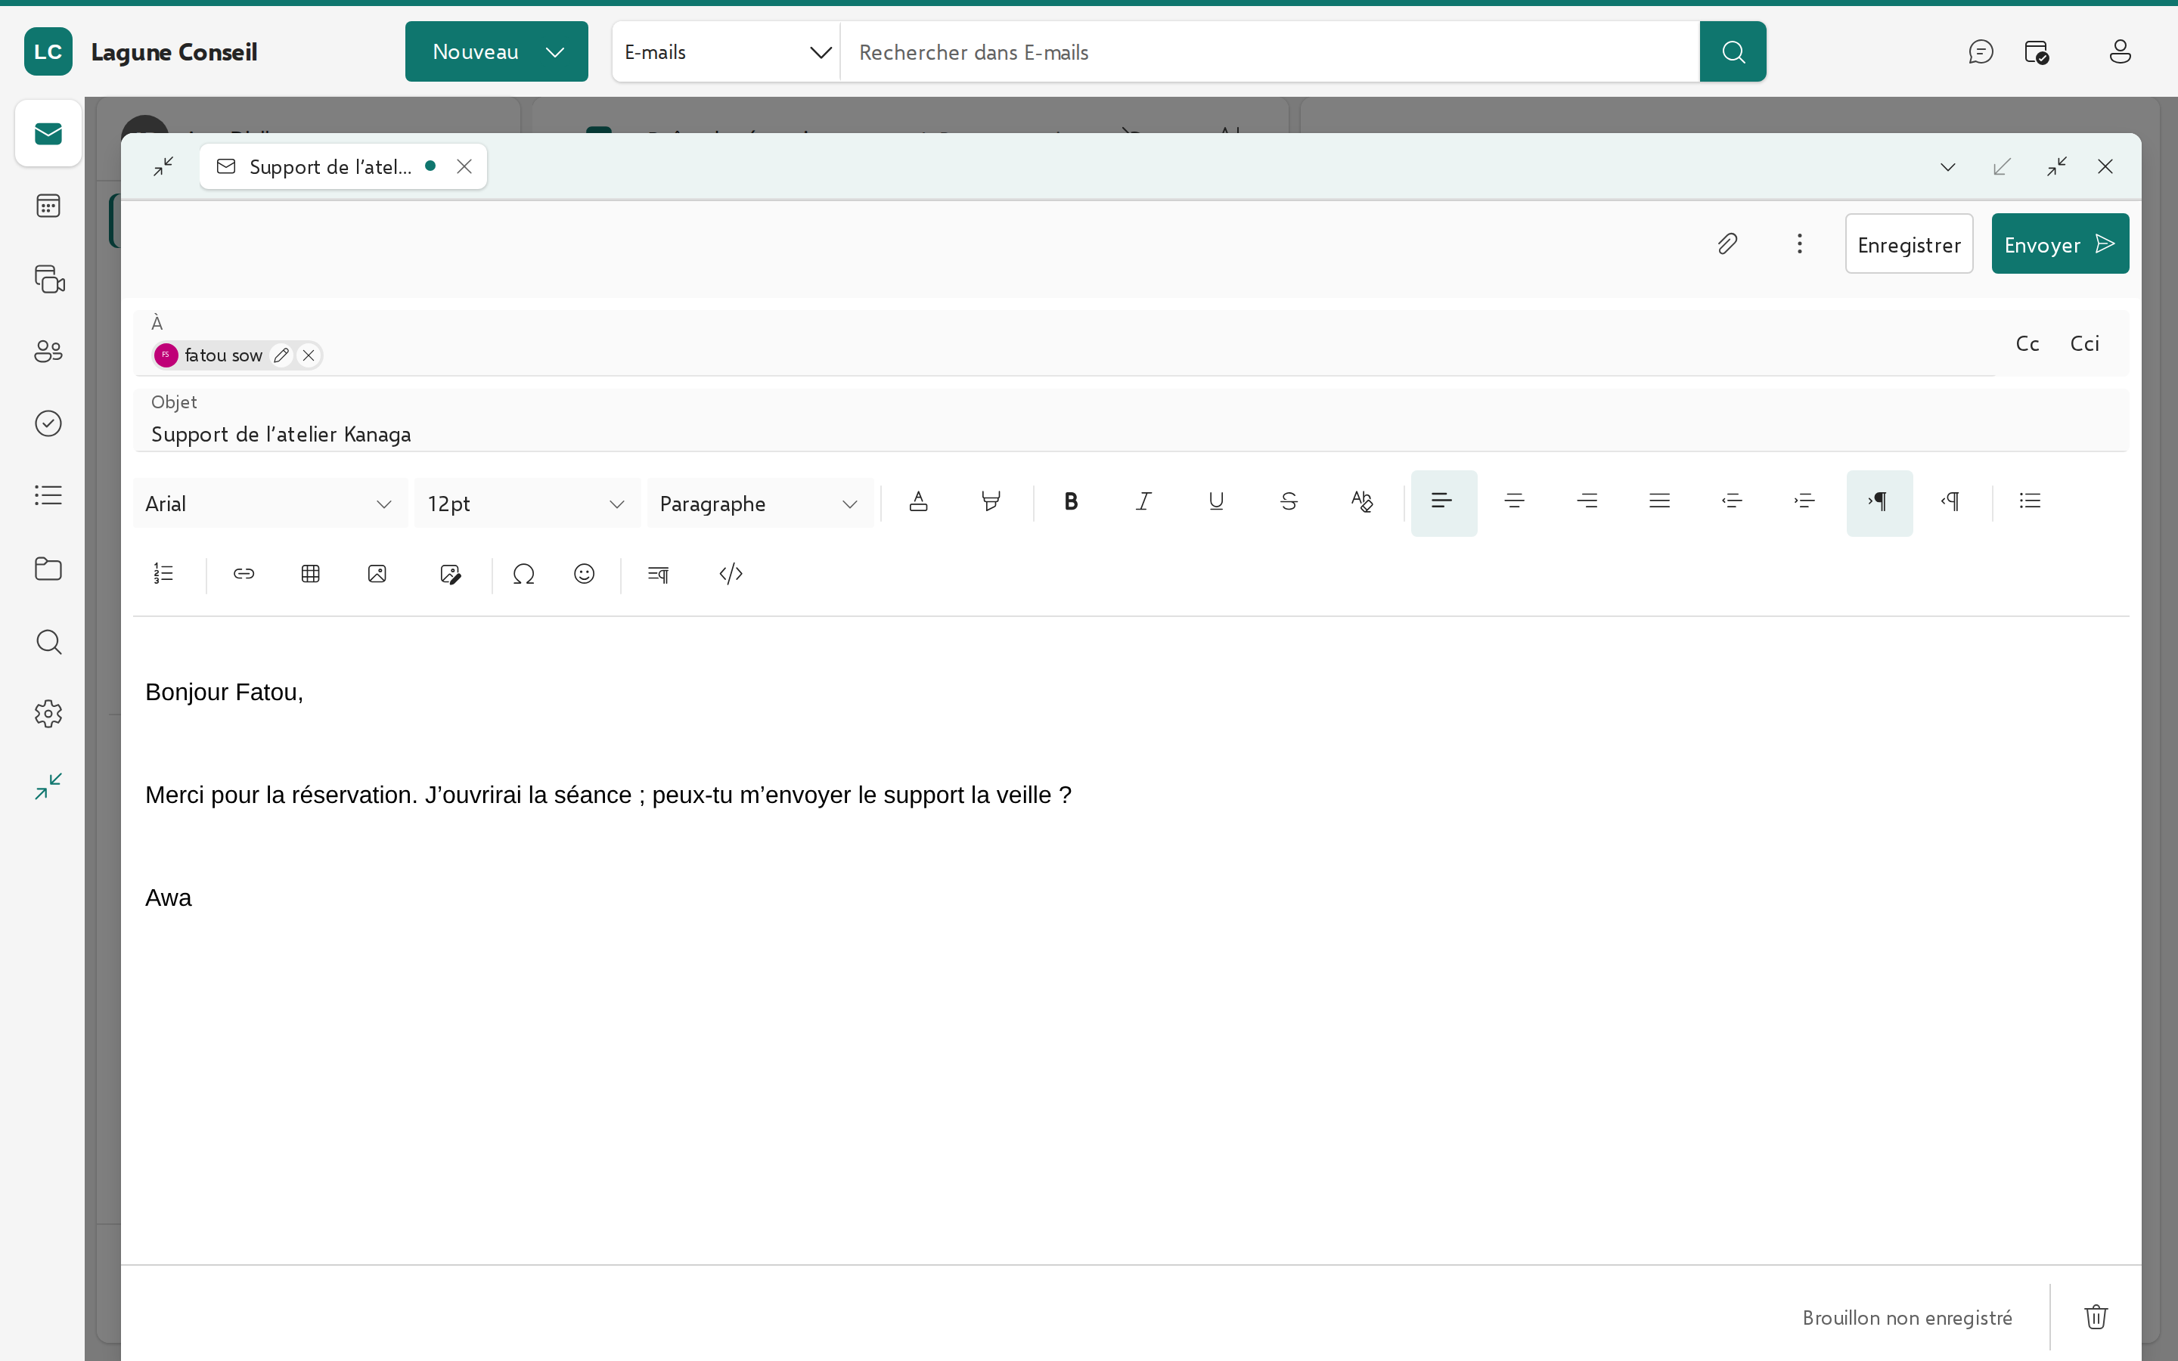Justify the paragraph text
This screenshot has height=1361, width=2178.
[1660, 502]
